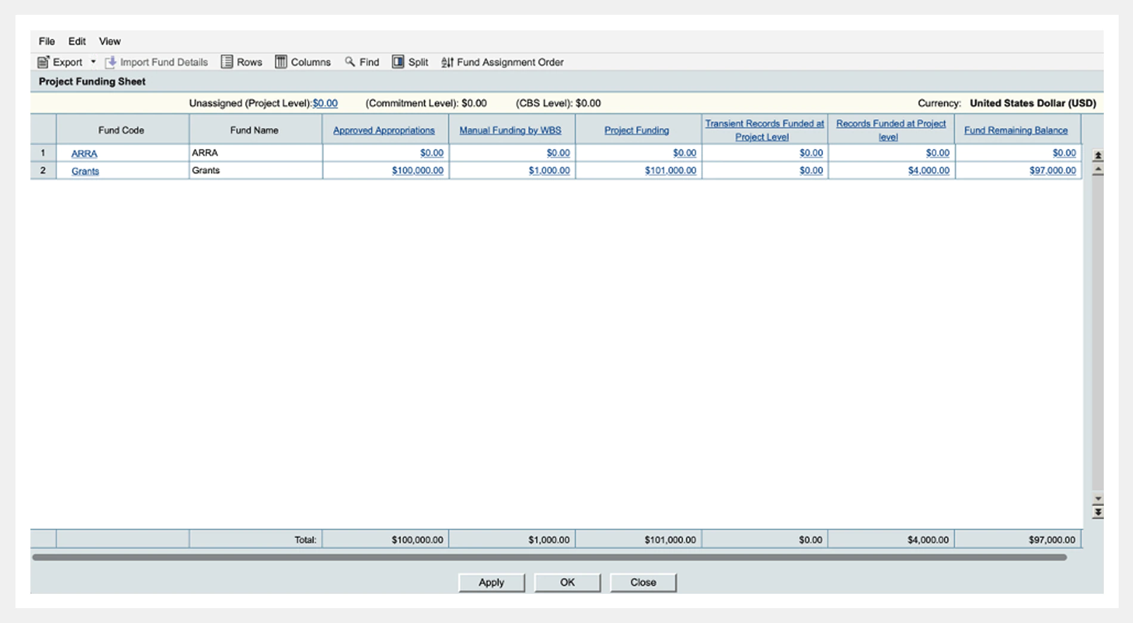This screenshot has width=1133, height=623.
Task: Open the Rows toolbar option
Action: click(242, 62)
